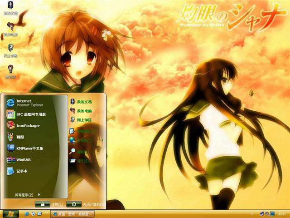Select the 网上邻居 desktop icon
The height and width of the screenshot is (218, 290).
tap(10, 50)
